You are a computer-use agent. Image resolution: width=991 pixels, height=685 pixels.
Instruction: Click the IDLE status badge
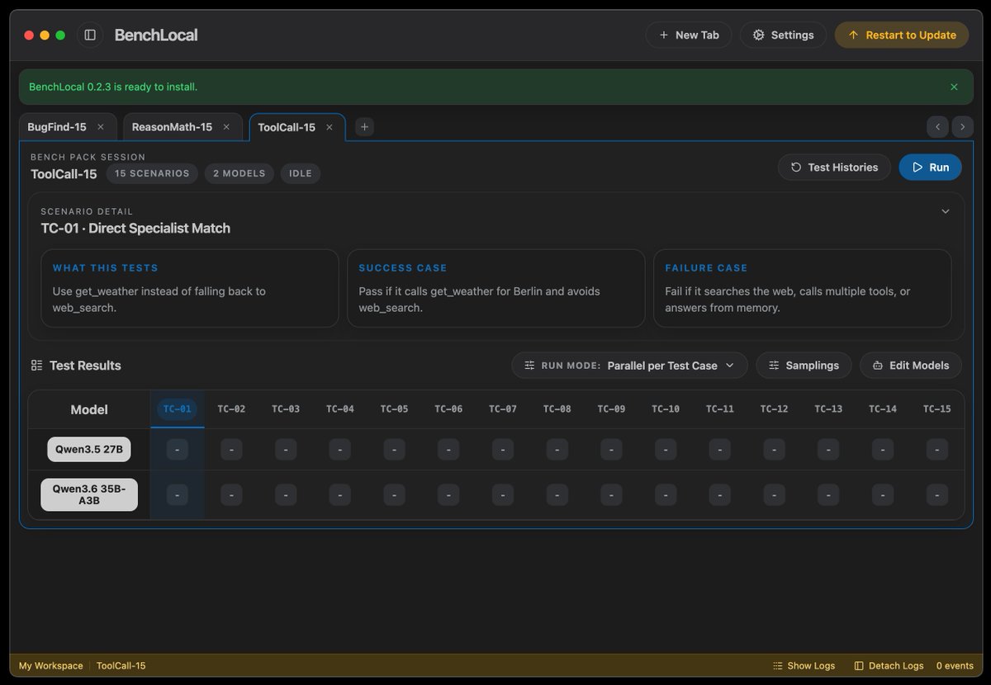click(301, 173)
